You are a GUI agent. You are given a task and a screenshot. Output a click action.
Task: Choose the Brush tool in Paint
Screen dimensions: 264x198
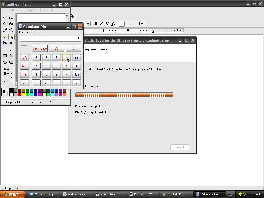(11, 37)
